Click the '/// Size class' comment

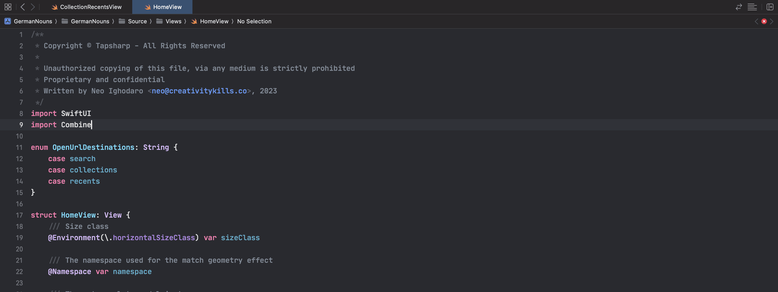click(78, 227)
